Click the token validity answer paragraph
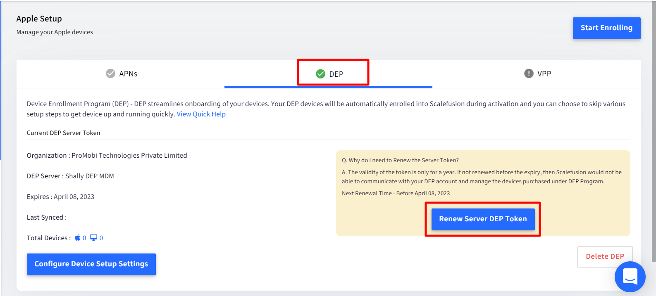 coord(482,177)
